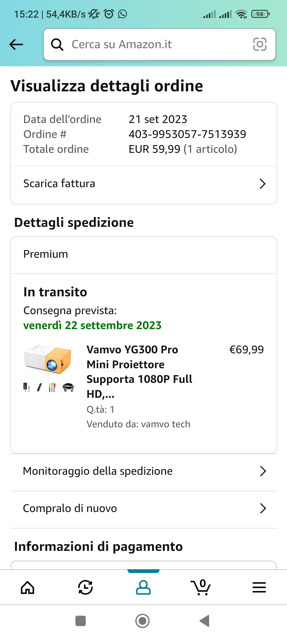Image resolution: width=287 pixels, height=639 pixels.
Task: Tap the search magnifier icon
Action: pos(57,44)
